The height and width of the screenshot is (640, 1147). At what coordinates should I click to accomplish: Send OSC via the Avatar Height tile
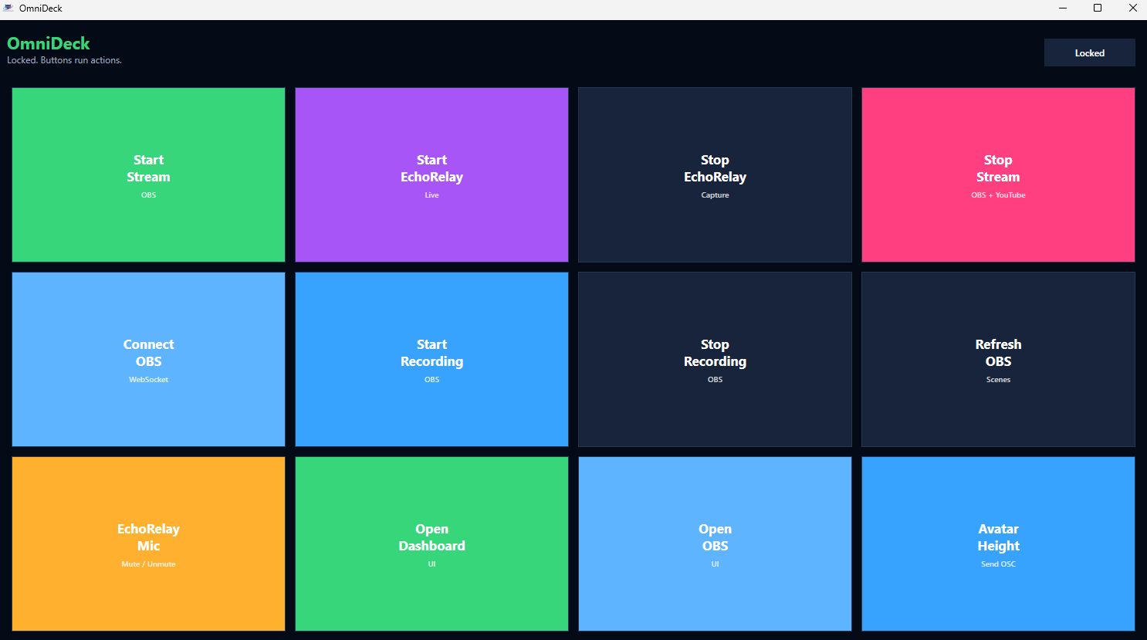(998, 543)
